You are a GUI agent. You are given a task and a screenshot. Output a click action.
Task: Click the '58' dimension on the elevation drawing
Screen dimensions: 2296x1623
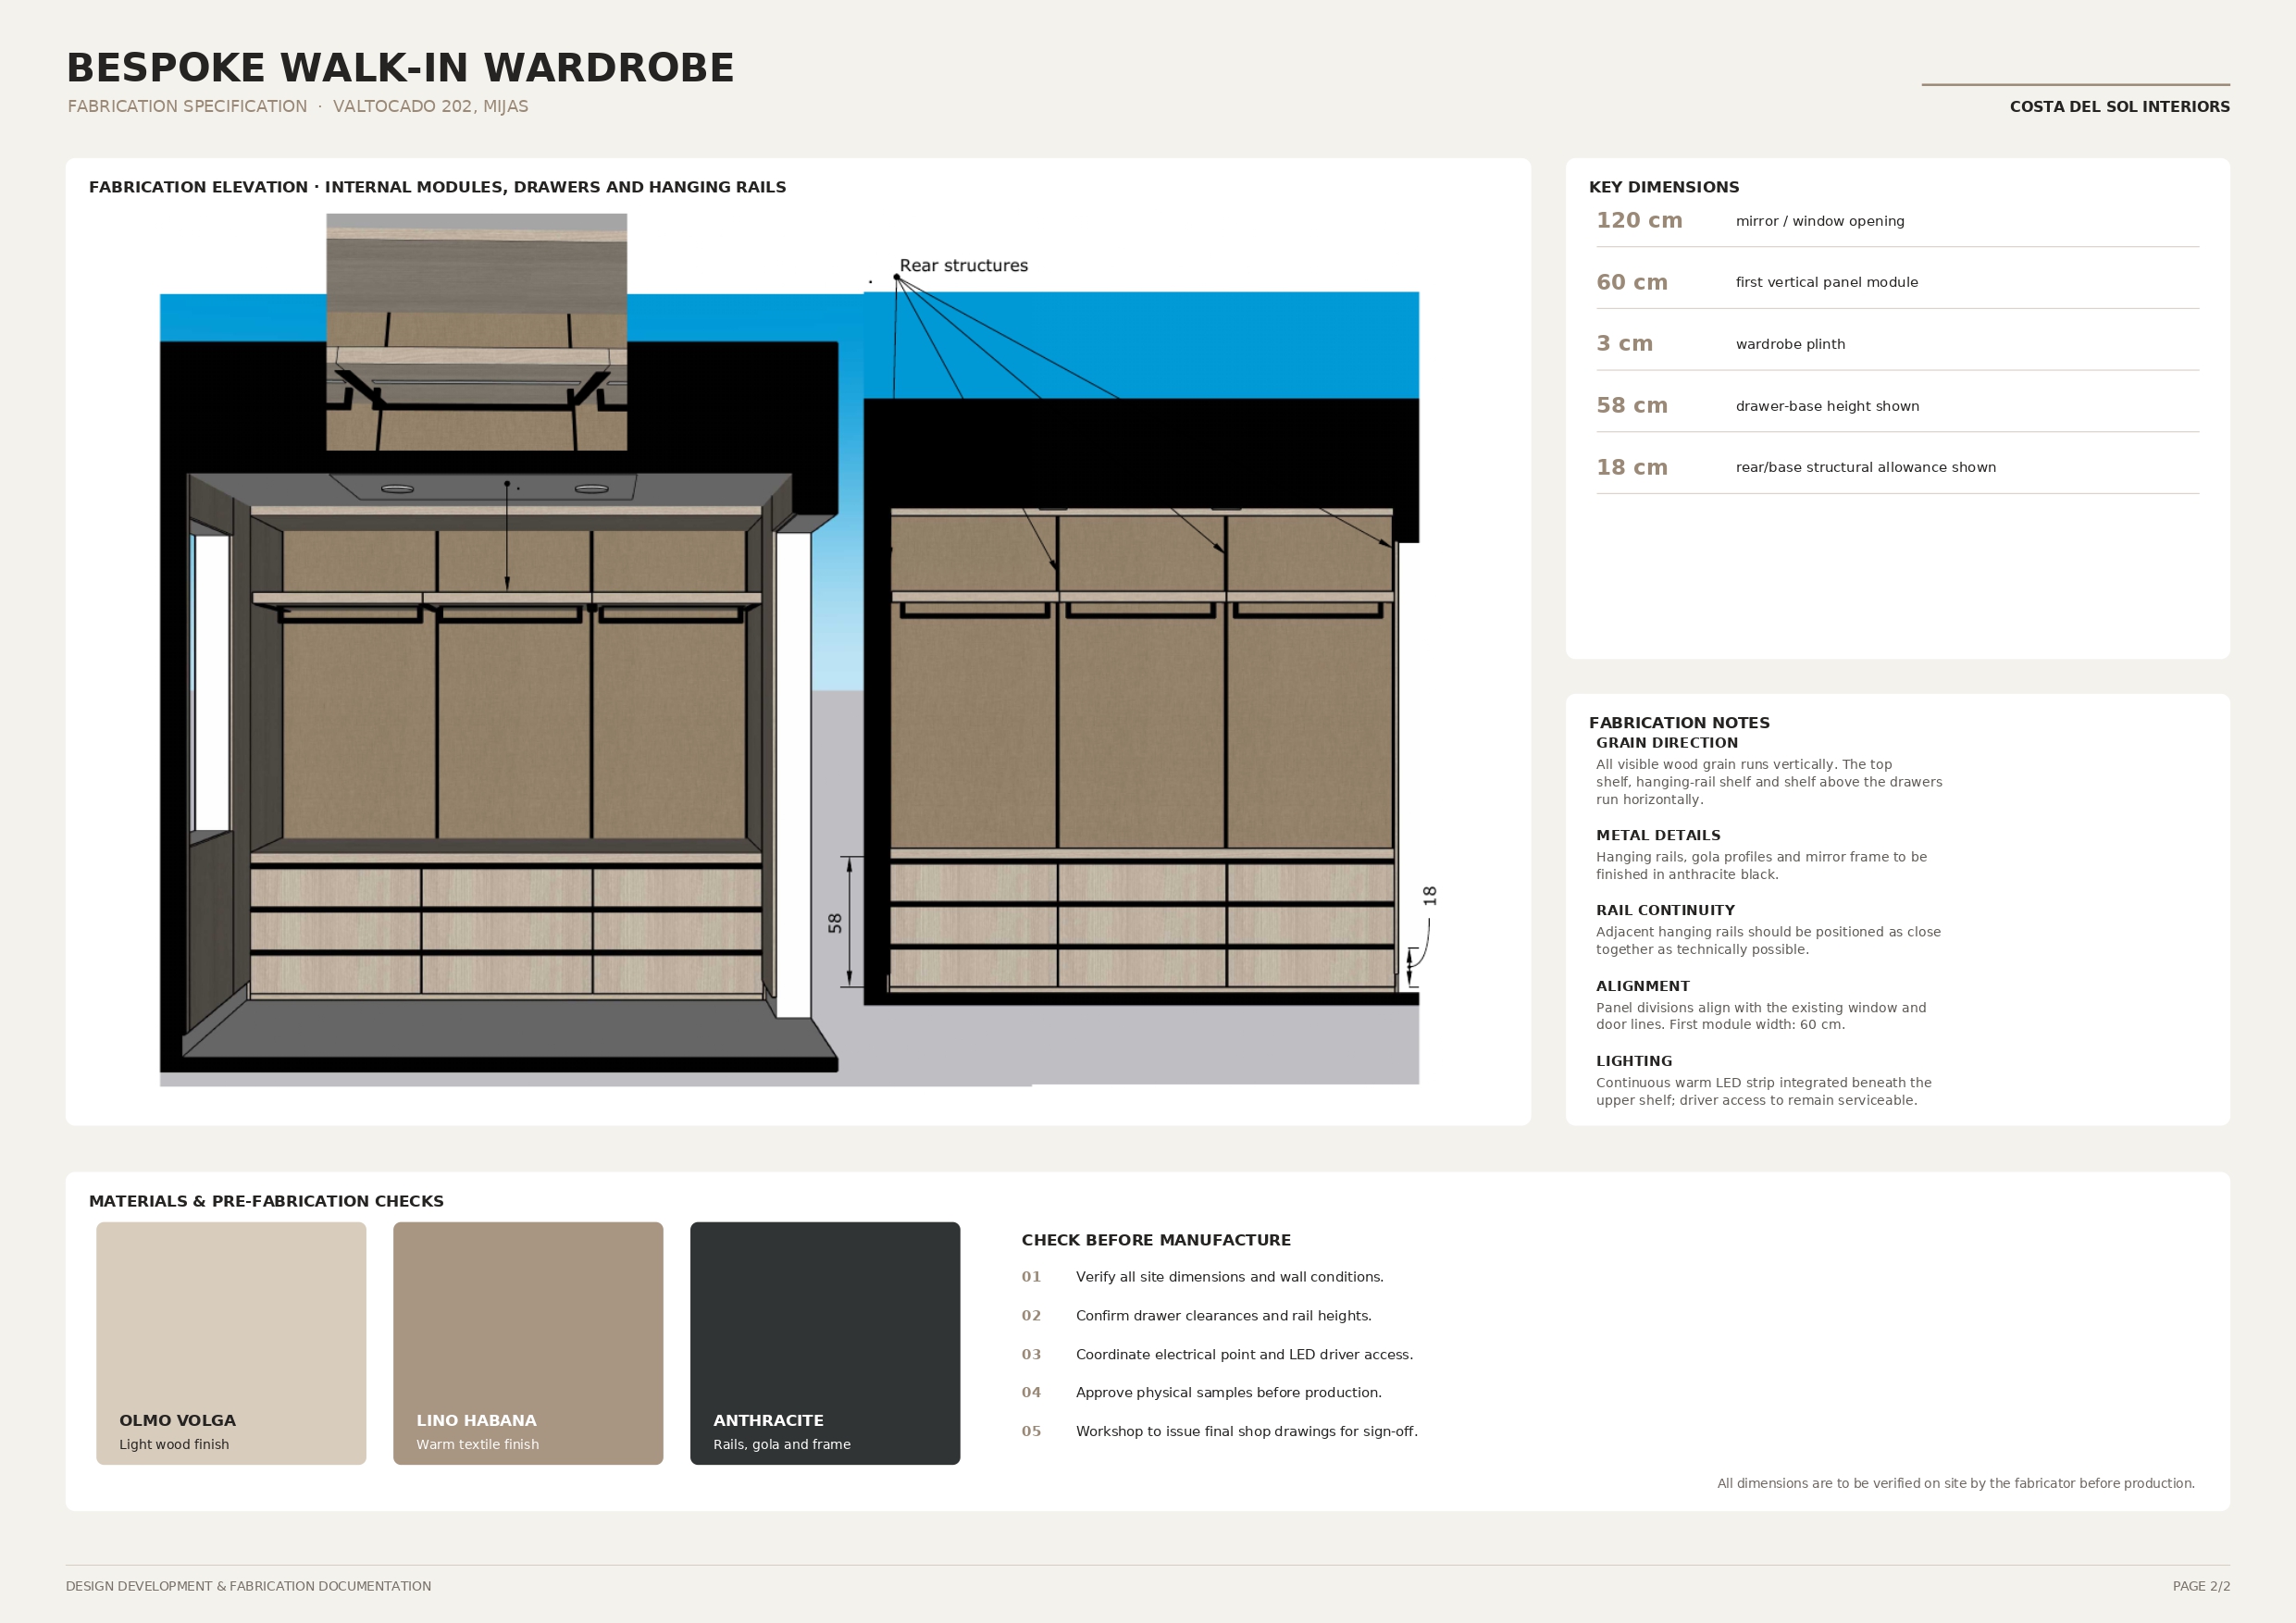[x=835, y=923]
